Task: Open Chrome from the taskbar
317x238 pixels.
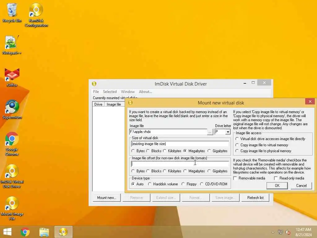Action: coord(25,232)
